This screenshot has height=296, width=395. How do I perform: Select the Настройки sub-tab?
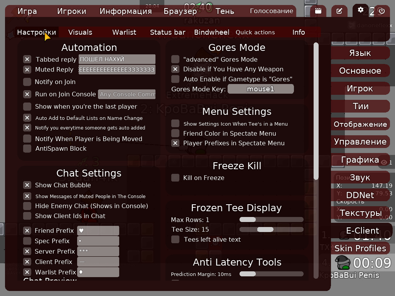coord(37,32)
